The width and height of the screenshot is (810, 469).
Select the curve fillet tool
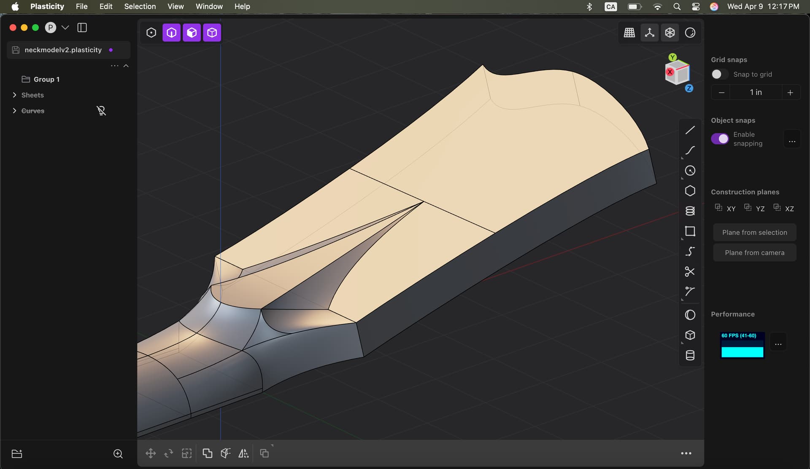coord(690,292)
